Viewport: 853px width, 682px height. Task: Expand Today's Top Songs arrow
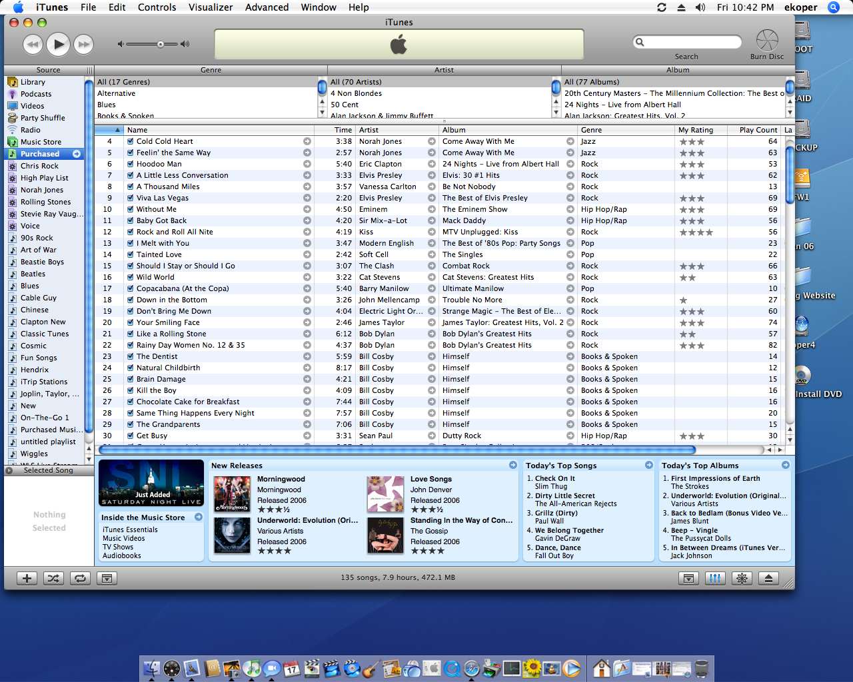(649, 465)
